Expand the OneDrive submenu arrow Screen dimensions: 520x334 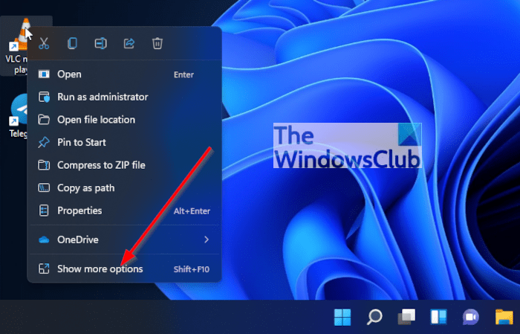click(x=207, y=240)
